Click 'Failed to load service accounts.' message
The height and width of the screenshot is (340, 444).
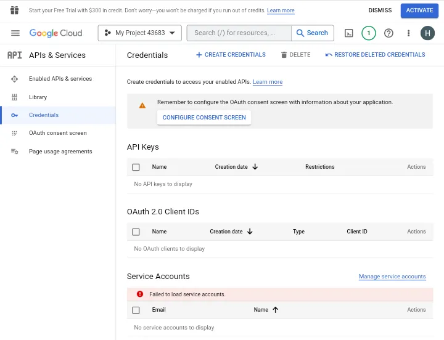point(187,294)
